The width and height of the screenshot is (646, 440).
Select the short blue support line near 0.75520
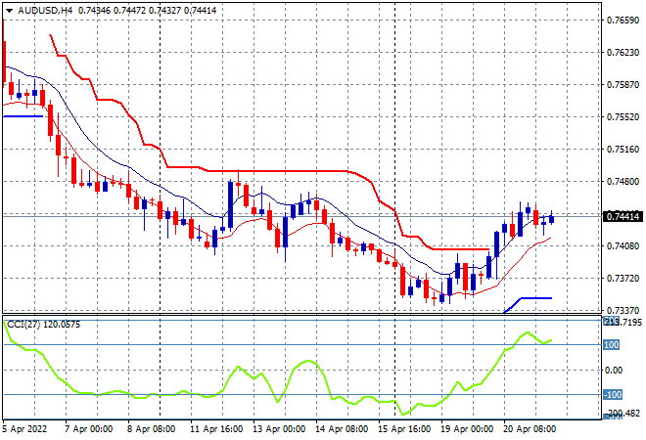tap(23, 116)
